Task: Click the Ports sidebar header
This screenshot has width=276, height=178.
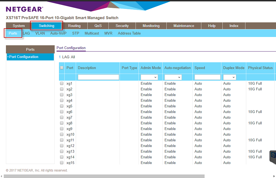Action: 30,49
